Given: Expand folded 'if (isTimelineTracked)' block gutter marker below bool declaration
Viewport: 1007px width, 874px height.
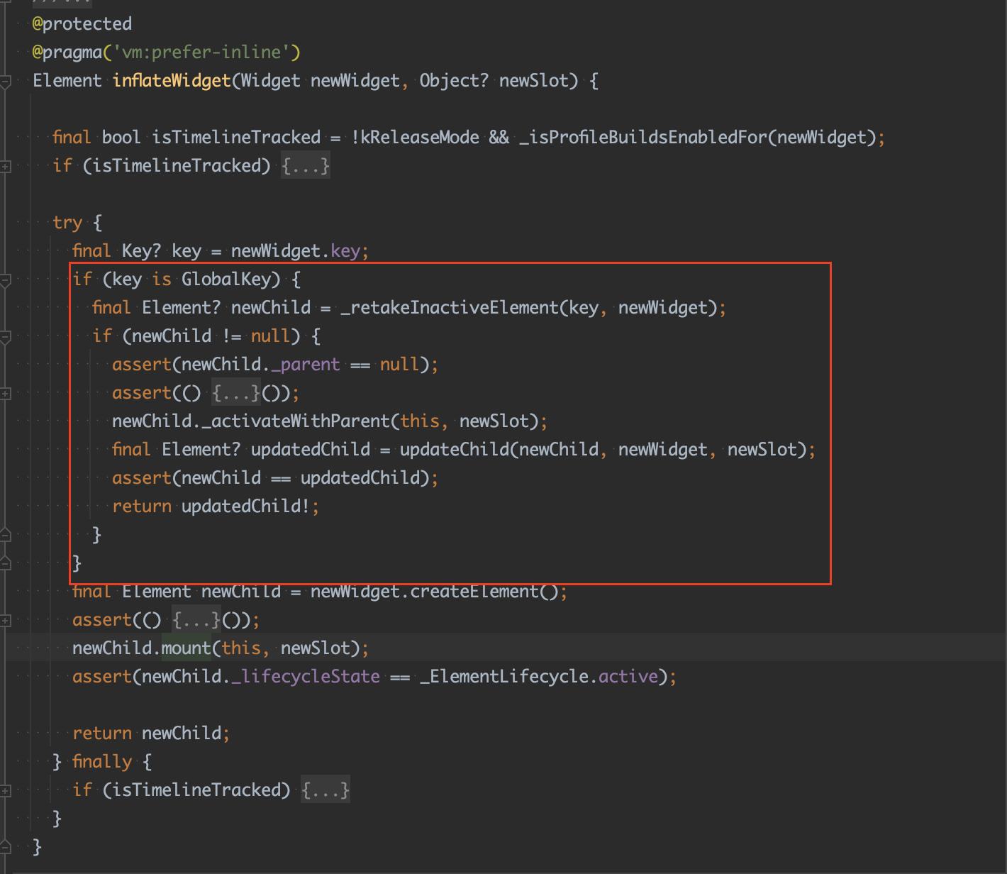Looking at the screenshot, I should (x=5, y=167).
